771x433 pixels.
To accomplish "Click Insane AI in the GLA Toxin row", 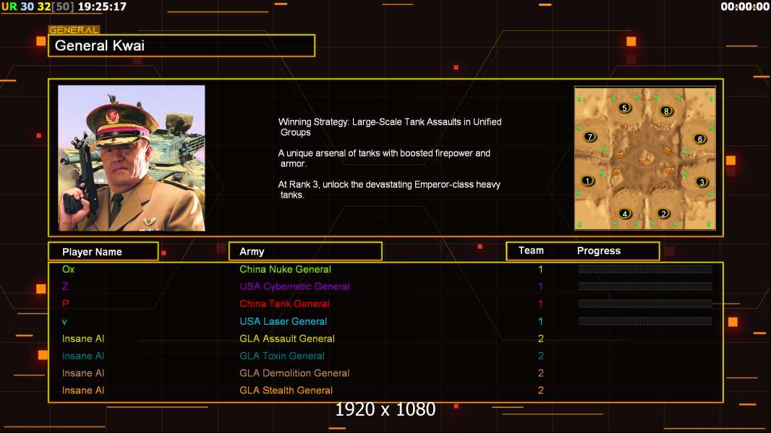I will (x=83, y=356).
